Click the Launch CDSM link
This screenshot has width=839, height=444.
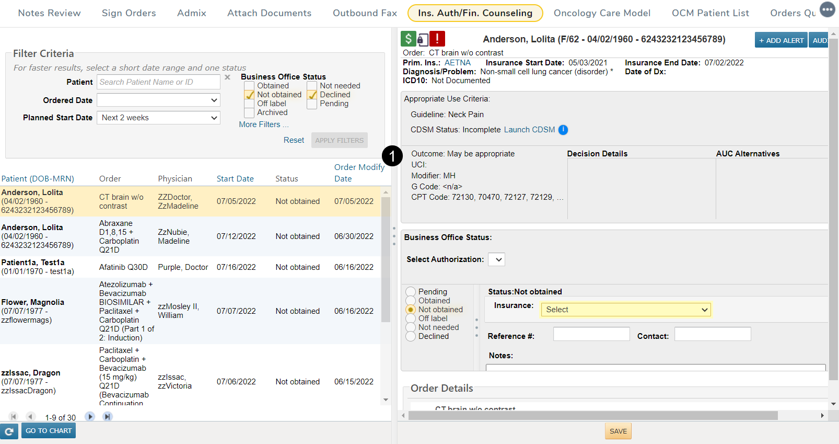click(x=529, y=130)
